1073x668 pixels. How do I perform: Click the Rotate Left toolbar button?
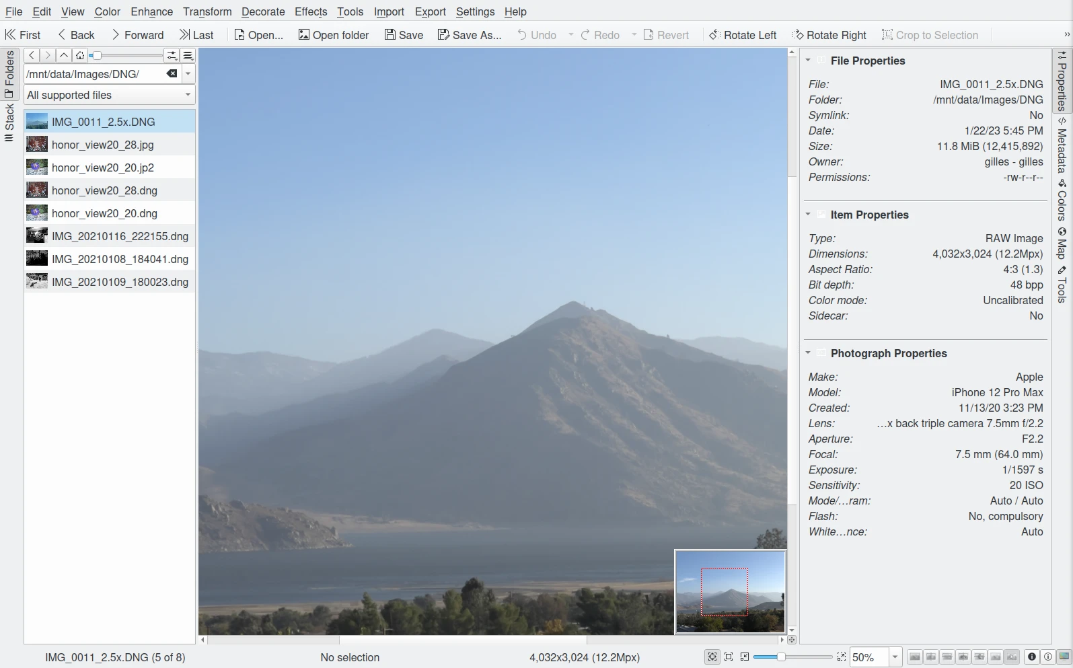743,35
